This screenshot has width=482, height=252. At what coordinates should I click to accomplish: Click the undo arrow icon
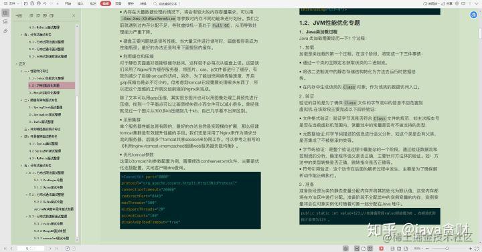[45, 3]
